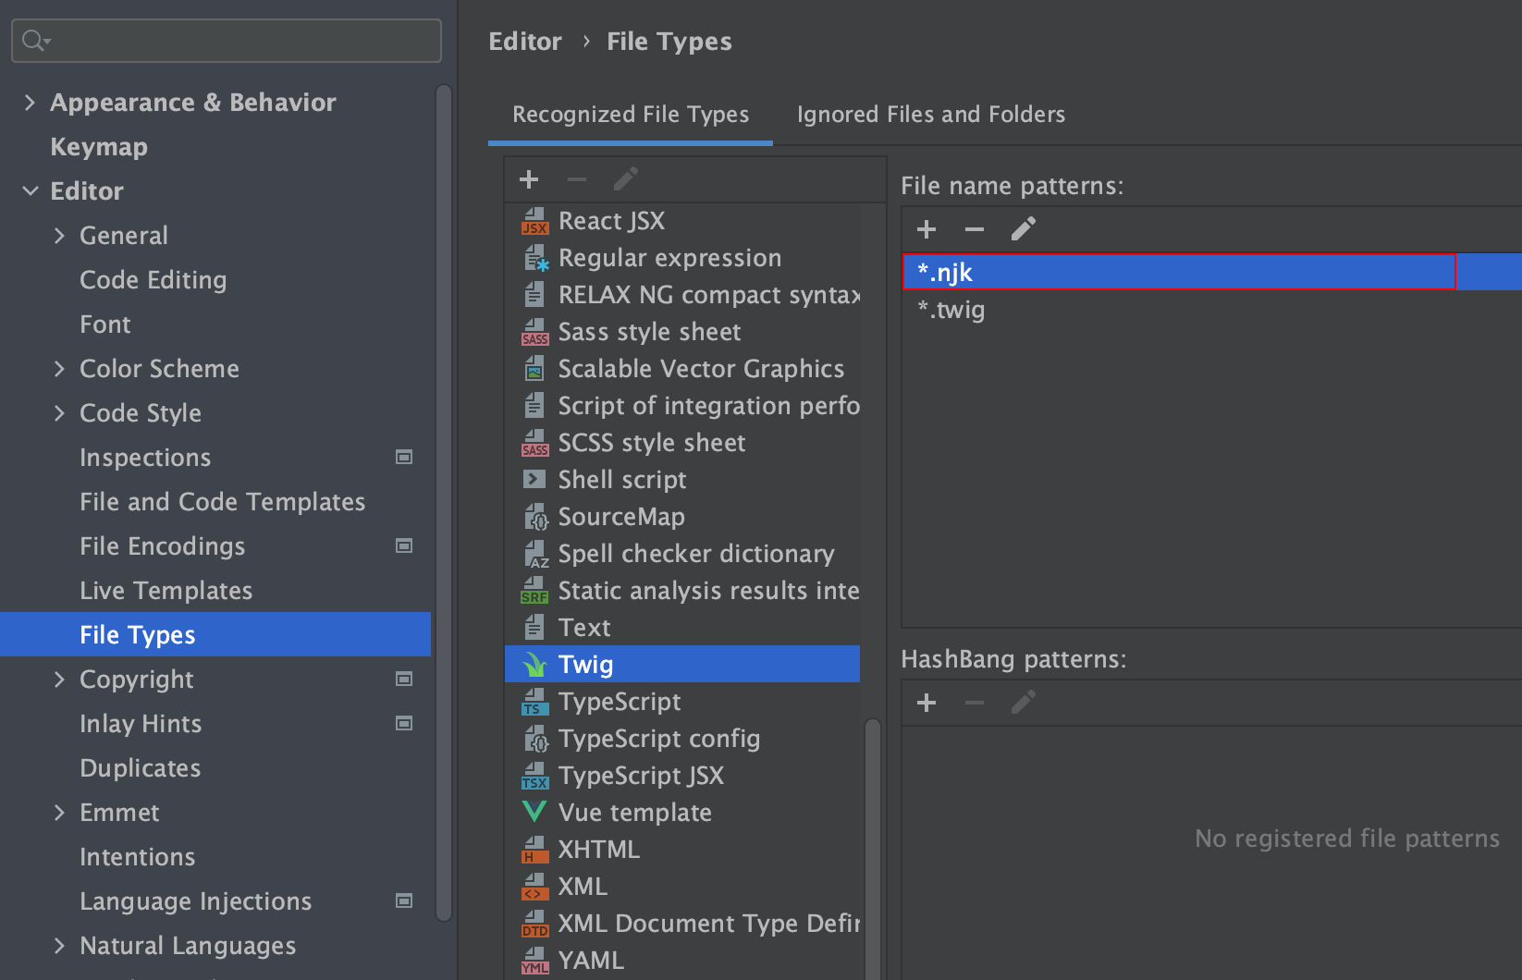Open Code Editing settings

153,279
